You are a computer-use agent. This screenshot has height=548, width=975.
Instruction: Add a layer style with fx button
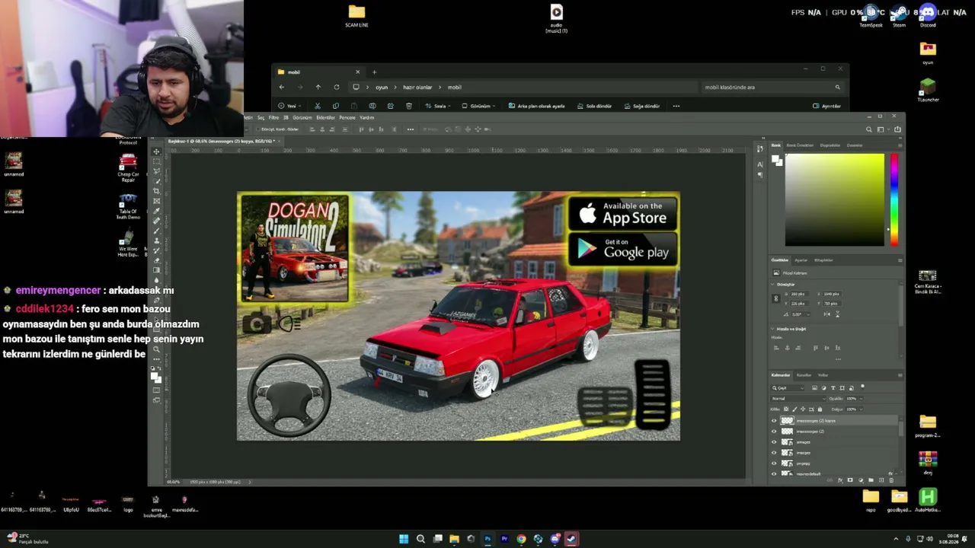pyautogui.click(x=840, y=480)
